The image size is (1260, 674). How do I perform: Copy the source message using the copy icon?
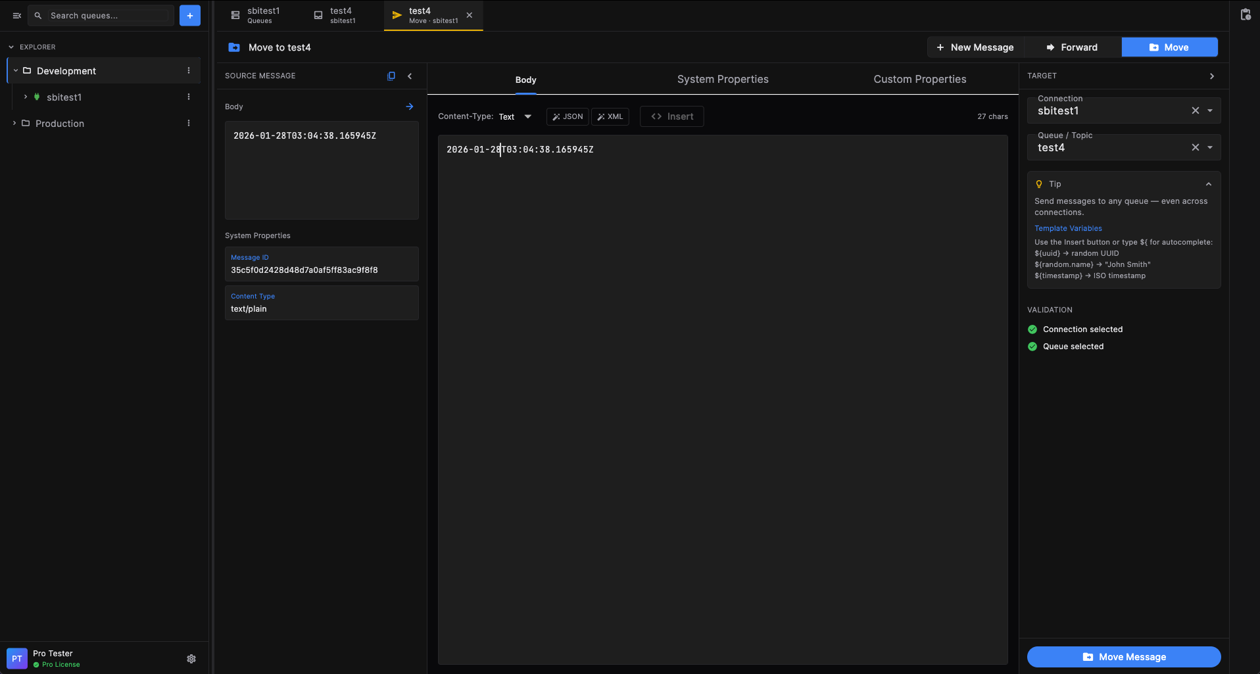tap(391, 76)
